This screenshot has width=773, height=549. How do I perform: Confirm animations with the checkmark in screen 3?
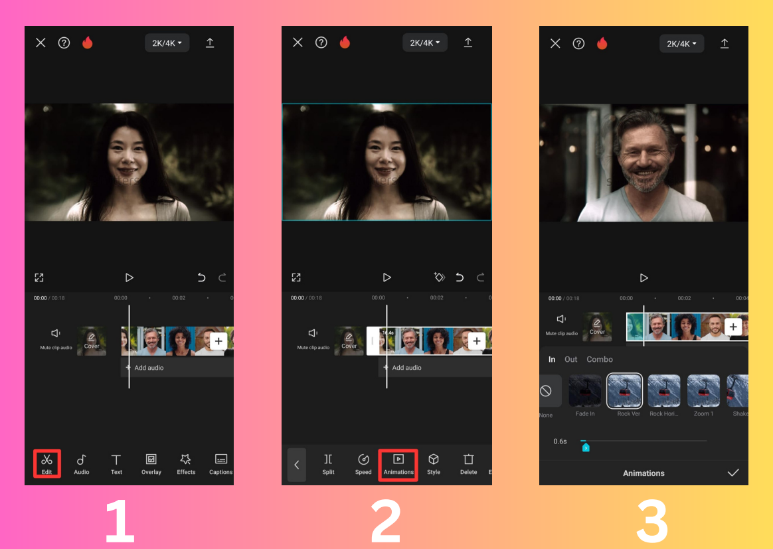(x=733, y=473)
